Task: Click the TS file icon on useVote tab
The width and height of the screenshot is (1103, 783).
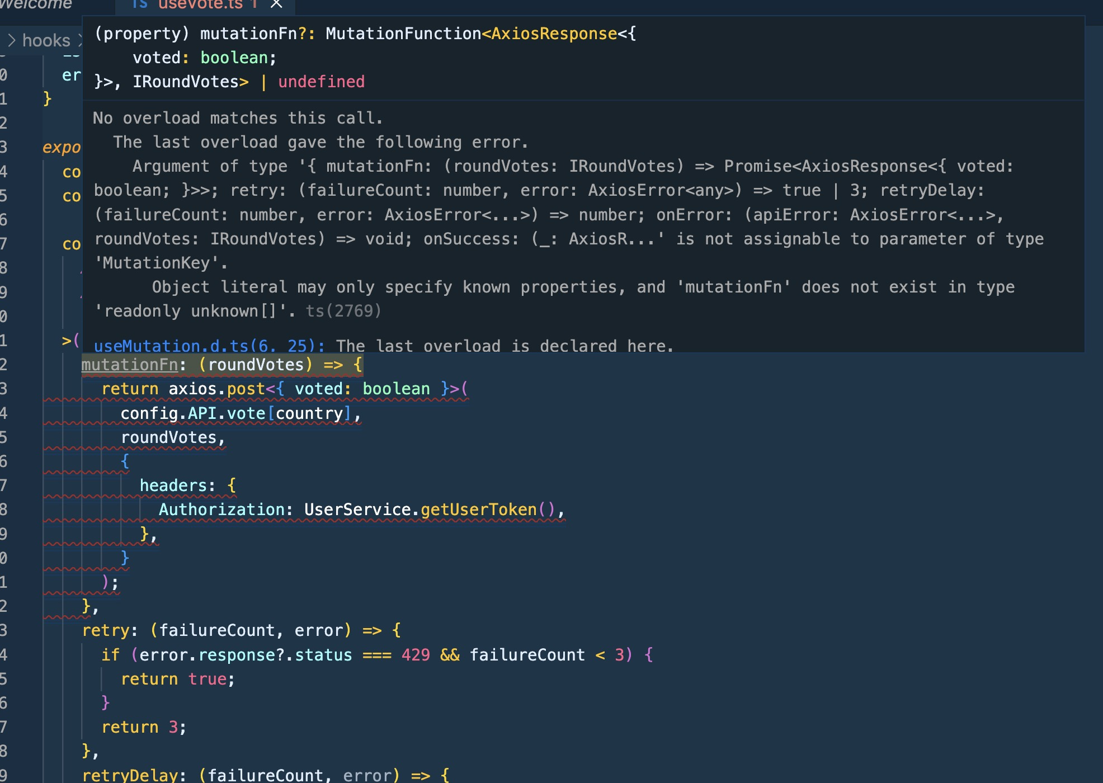Action: 140,4
